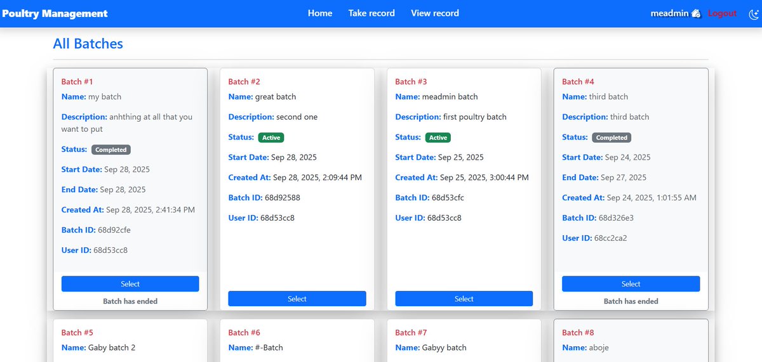Viewport: 762px width, 362px height.
Task: Log out using the Logout link
Action: point(722,13)
